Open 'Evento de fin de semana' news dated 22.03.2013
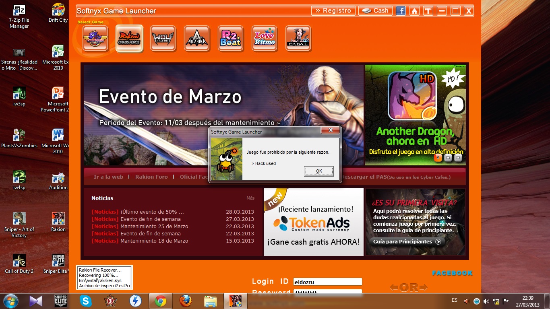The image size is (550, 309). pos(136,234)
